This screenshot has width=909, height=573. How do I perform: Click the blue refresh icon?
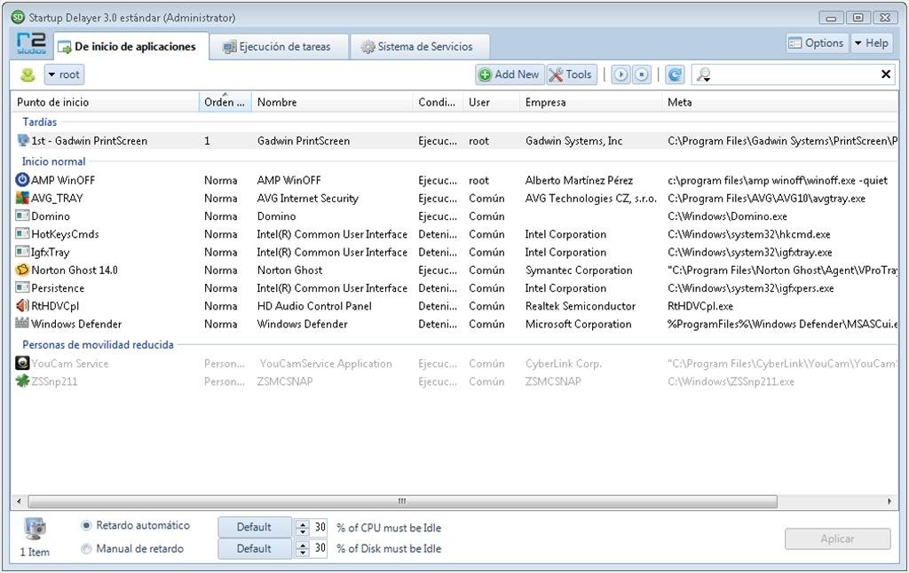click(675, 75)
